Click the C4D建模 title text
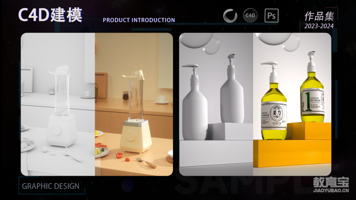The width and height of the screenshot is (356, 200). 50,15
